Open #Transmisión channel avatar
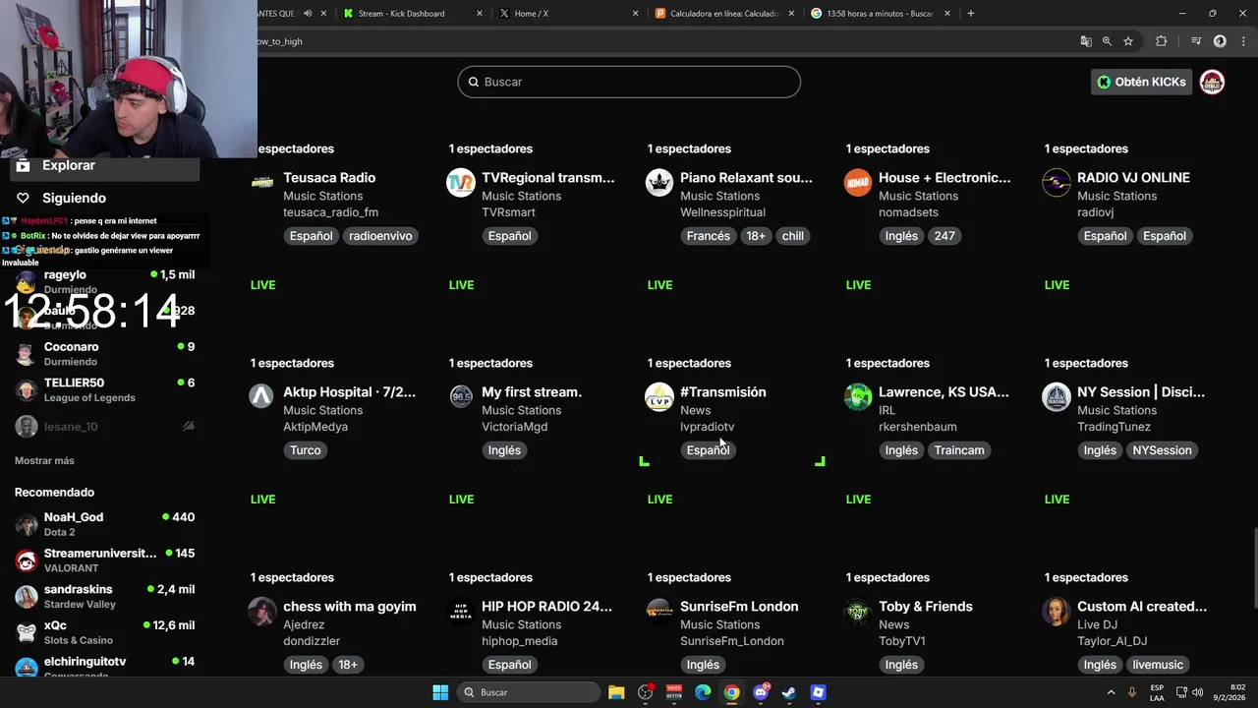The image size is (1258, 708). (x=659, y=397)
